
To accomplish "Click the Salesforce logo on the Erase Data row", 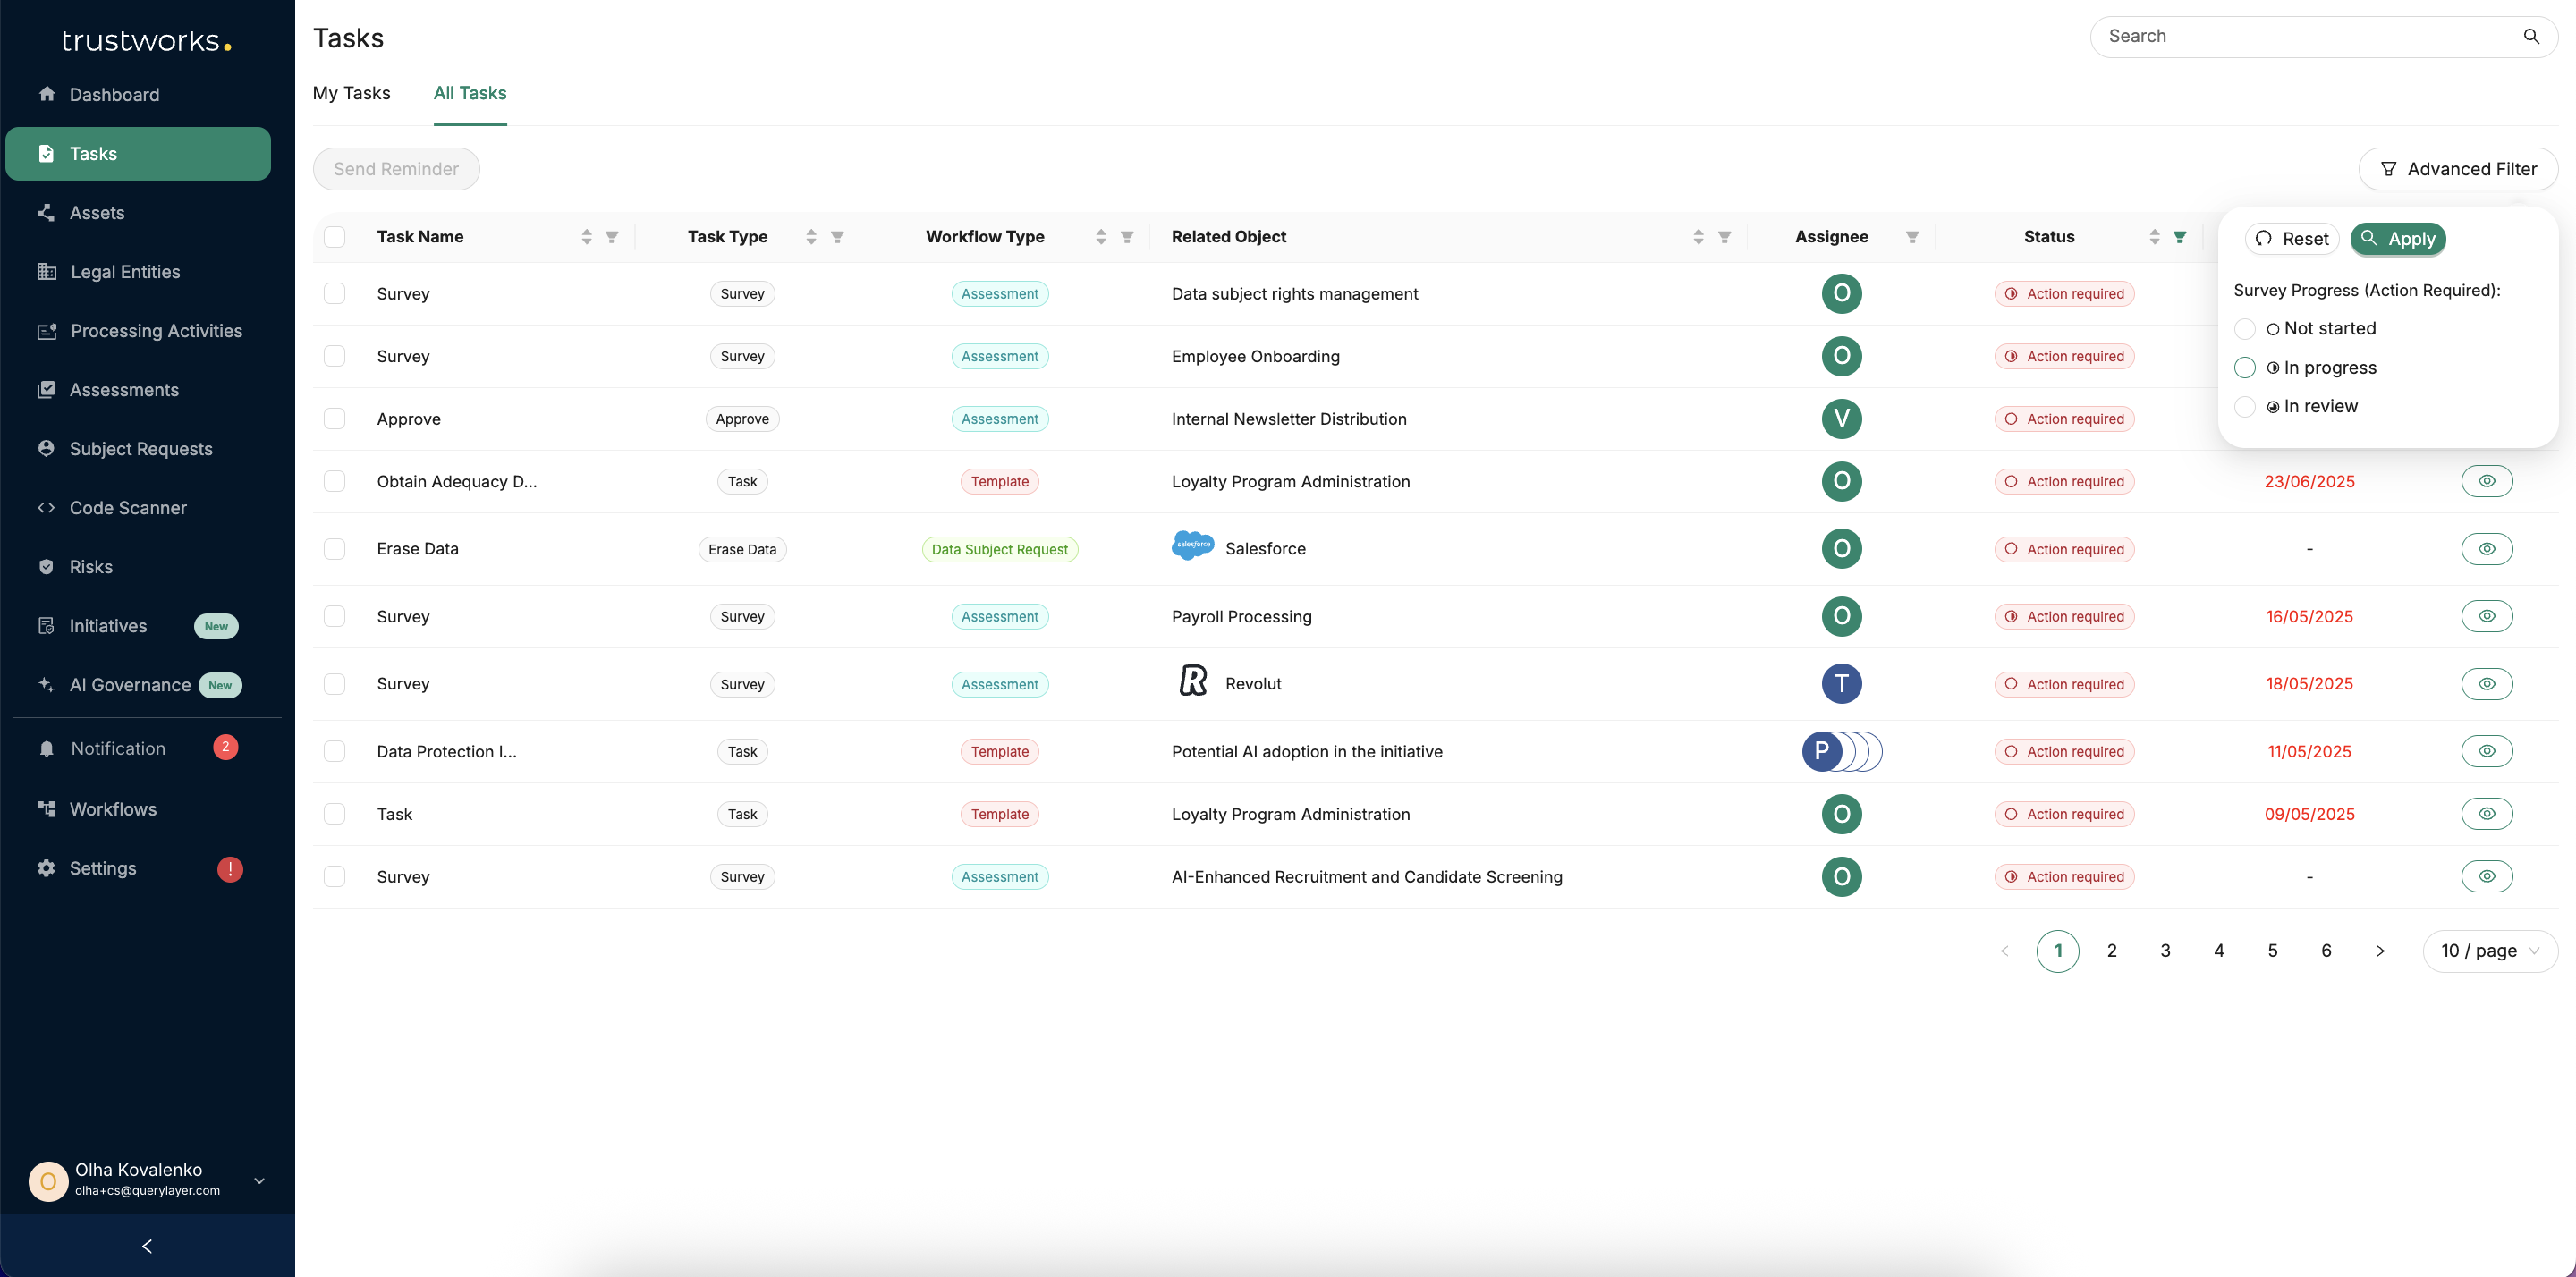I will [1192, 547].
